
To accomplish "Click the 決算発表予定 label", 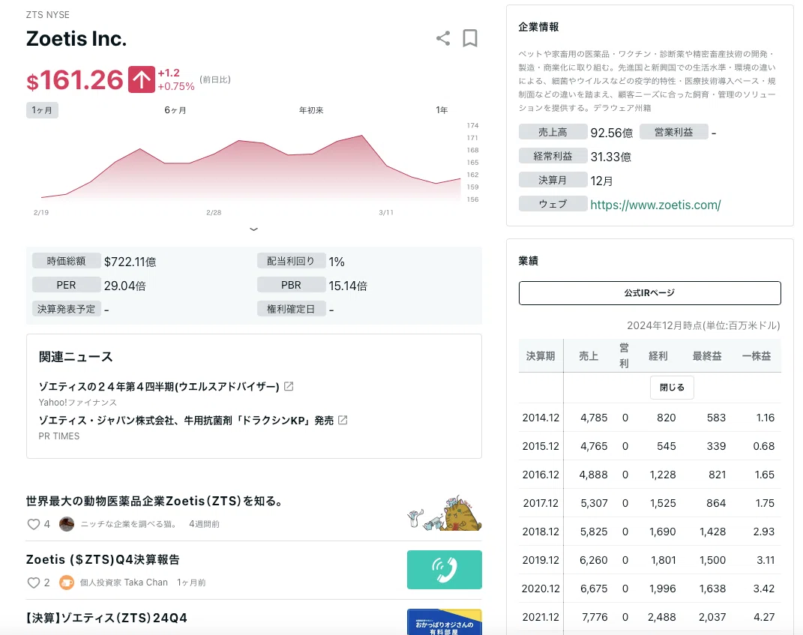I will (66, 309).
